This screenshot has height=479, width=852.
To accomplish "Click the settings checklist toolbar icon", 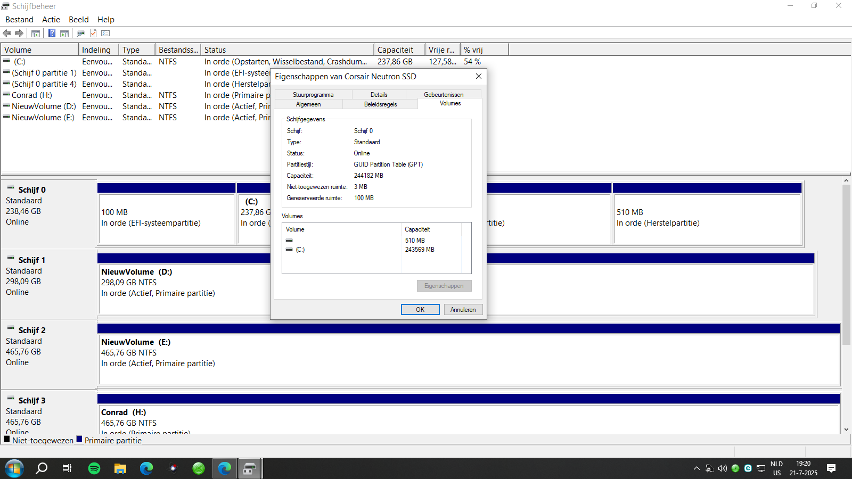I will pyautogui.click(x=105, y=33).
